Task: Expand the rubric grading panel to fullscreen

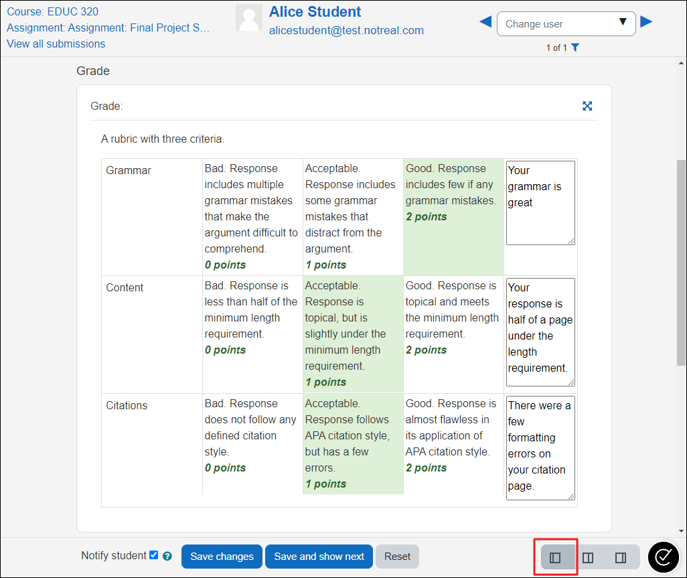Action: (587, 106)
